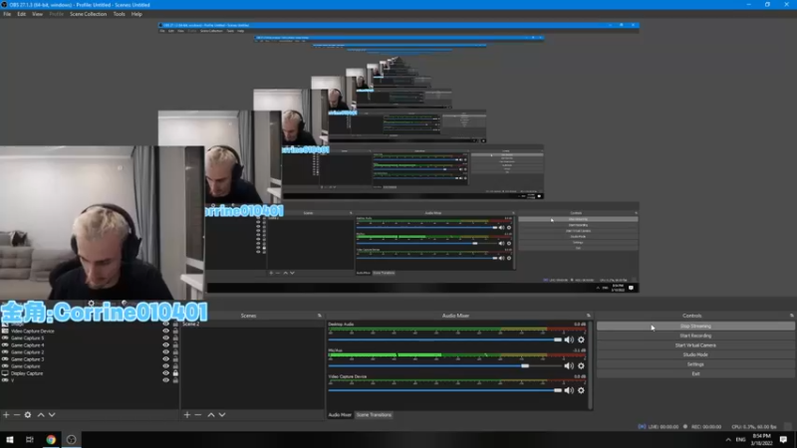Open Settings from the Controls panel
Screen dimensions: 797x448
[x=695, y=364]
